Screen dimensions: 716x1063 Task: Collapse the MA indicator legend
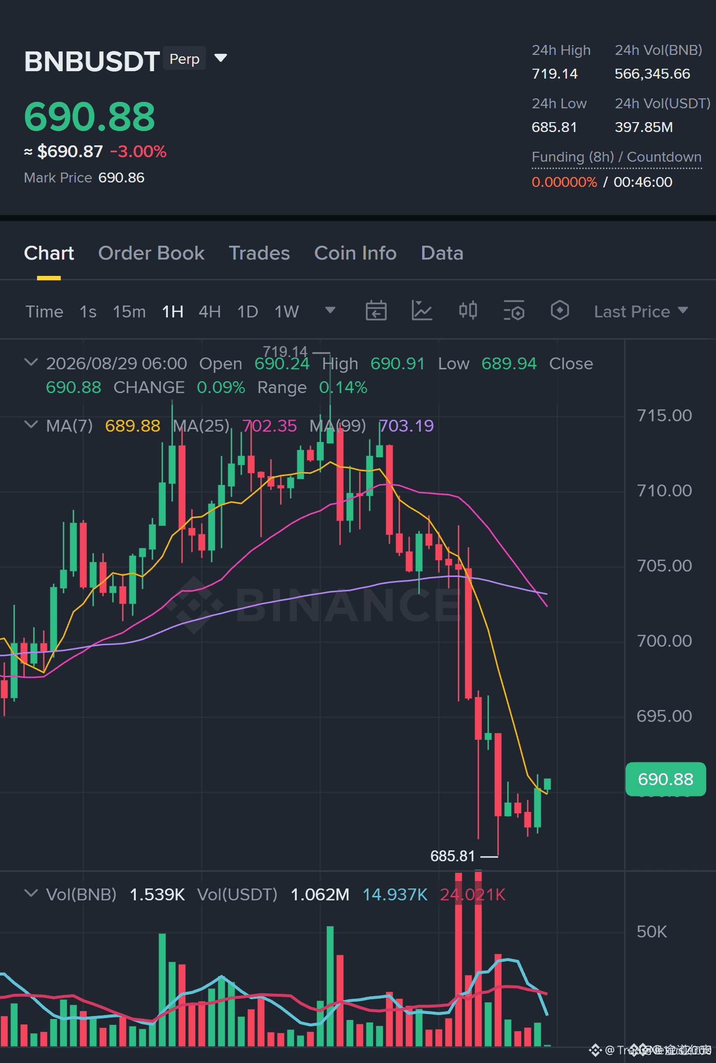point(31,425)
